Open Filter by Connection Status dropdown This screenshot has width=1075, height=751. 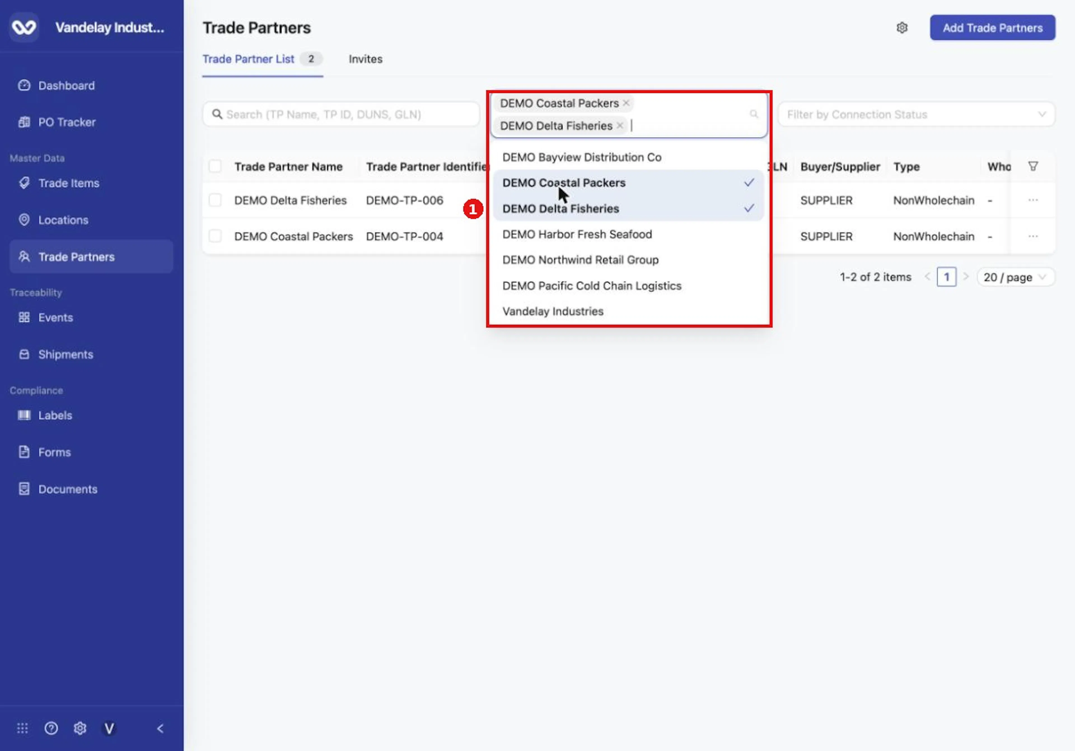coord(916,114)
